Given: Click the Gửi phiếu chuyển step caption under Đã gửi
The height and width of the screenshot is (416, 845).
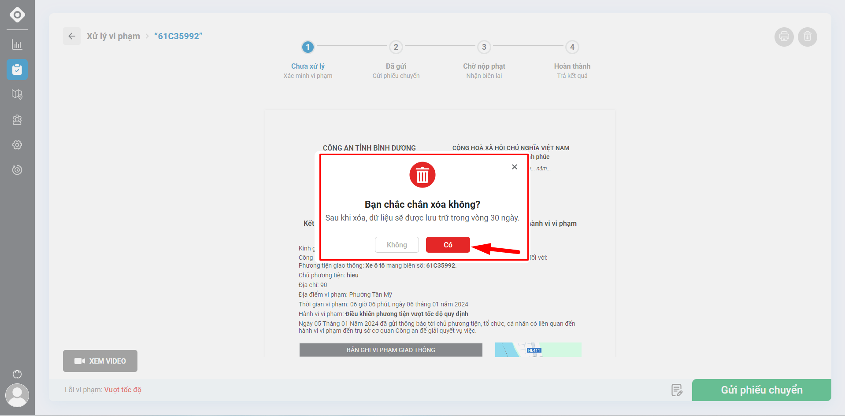Looking at the screenshot, I should click(x=396, y=76).
